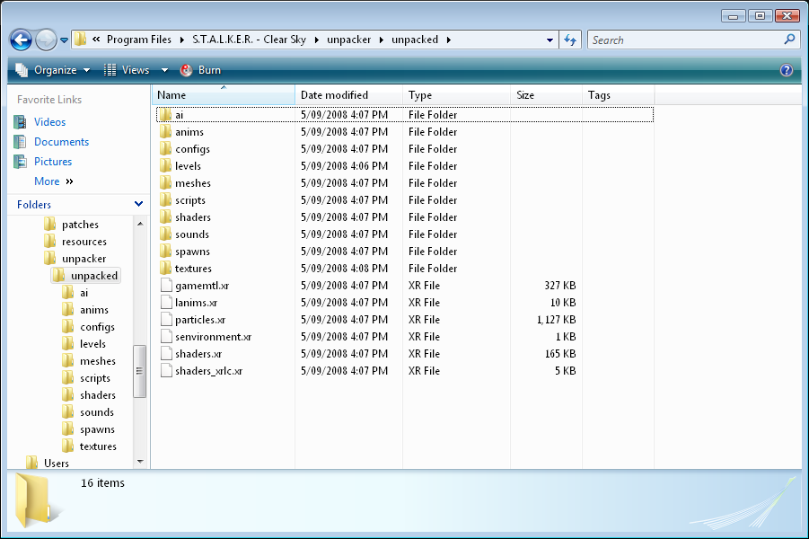Screen dimensions: 809x539
Task: Click the Refresh button beside address bar
Action: pyautogui.click(x=570, y=40)
